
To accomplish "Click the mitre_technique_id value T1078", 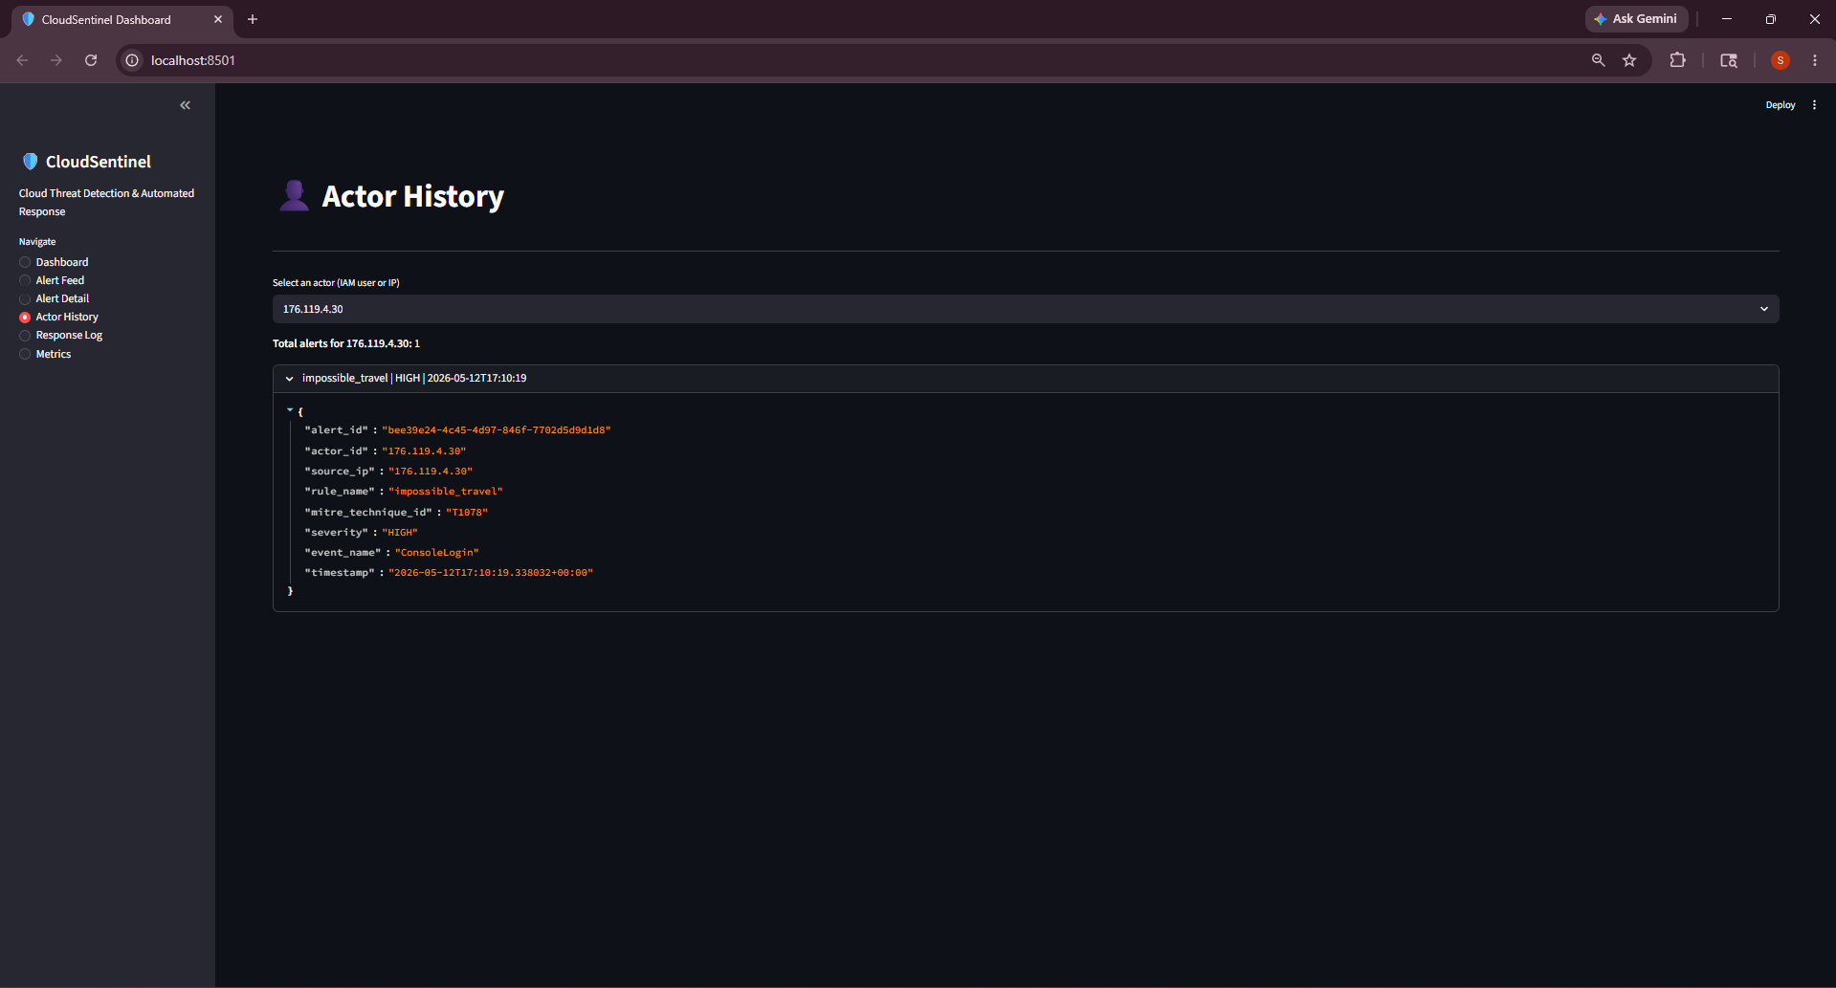I will pyautogui.click(x=467, y=513).
